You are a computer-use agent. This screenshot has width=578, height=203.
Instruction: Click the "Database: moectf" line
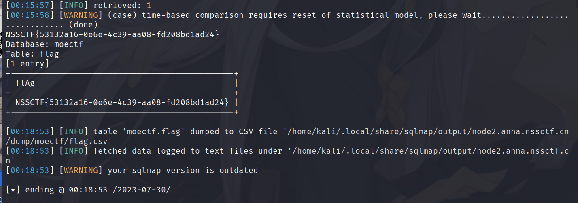[x=45, y=44]
